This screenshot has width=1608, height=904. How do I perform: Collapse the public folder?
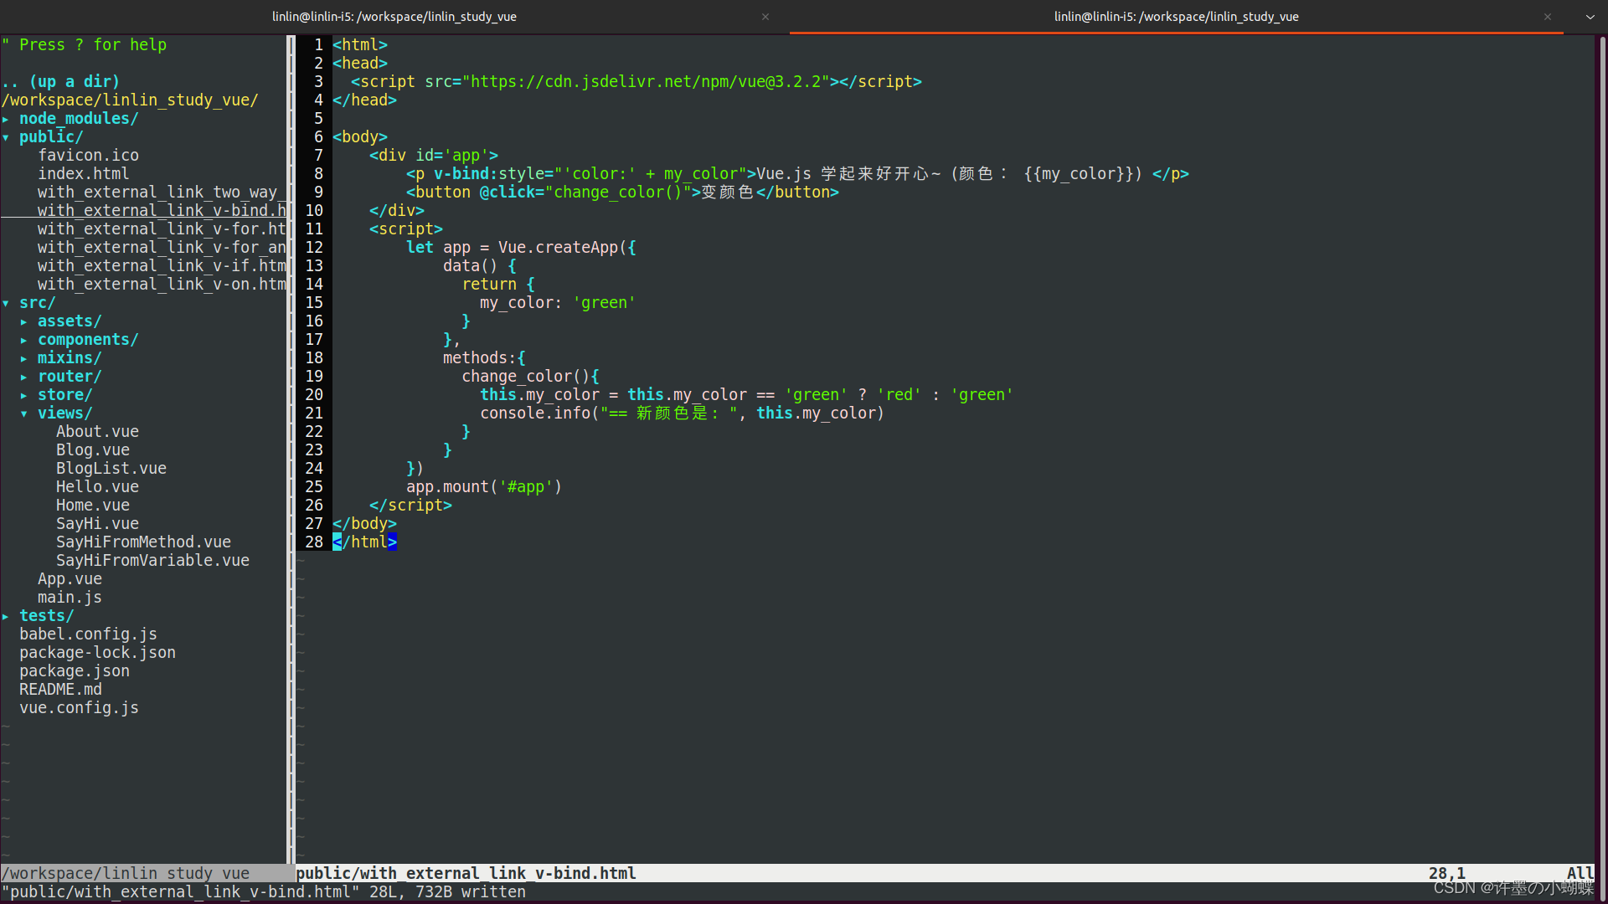pos(50,137)
